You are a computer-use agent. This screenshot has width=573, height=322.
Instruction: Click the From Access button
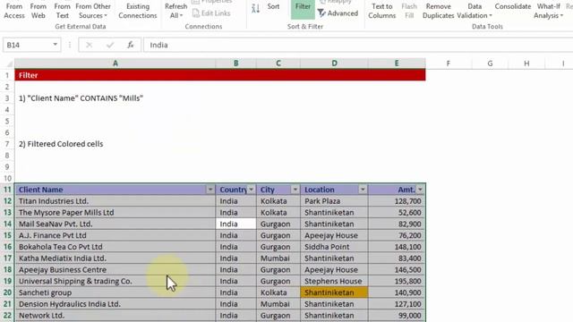point(14,11)
